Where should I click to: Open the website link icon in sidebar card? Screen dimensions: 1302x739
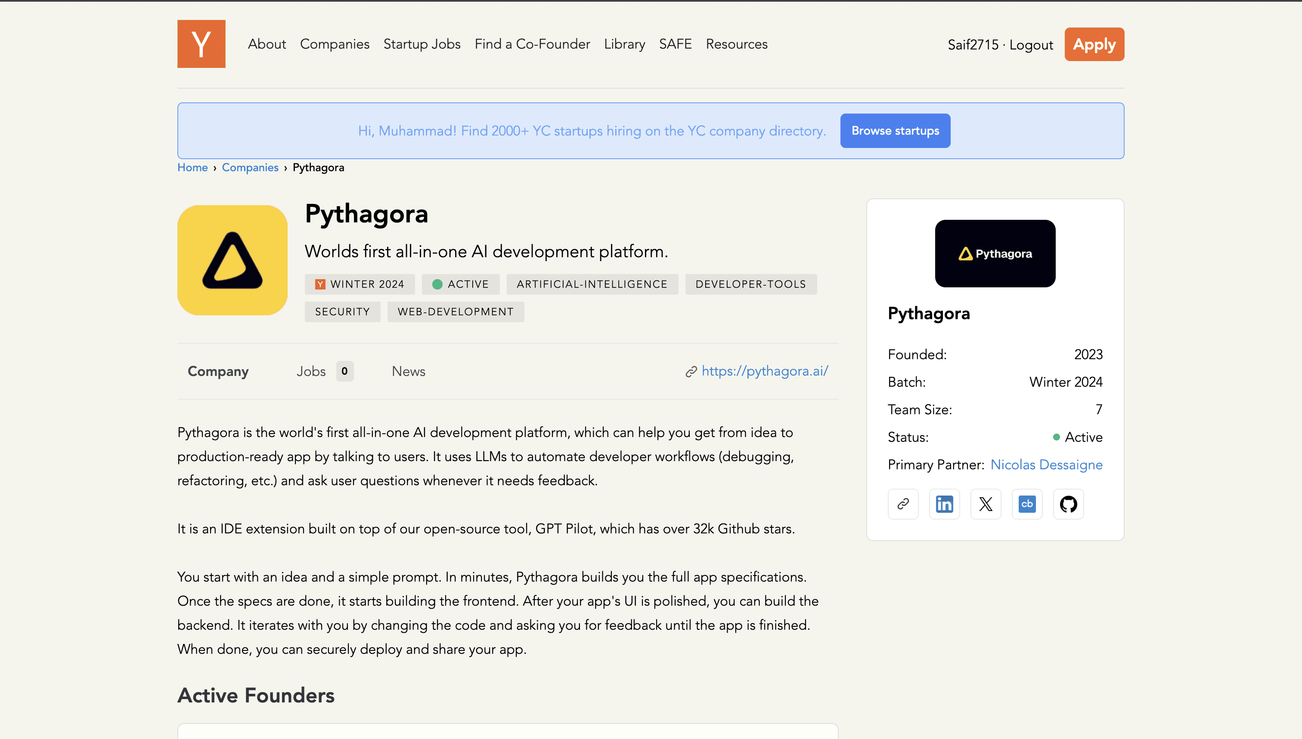[x=903, y=504]
